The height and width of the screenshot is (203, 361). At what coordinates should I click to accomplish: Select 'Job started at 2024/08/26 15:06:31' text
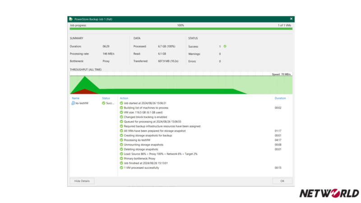(x=145, y=103)
